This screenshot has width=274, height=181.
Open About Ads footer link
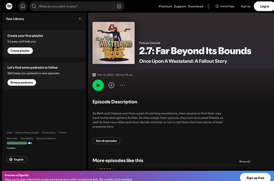(x=12, y=138)
